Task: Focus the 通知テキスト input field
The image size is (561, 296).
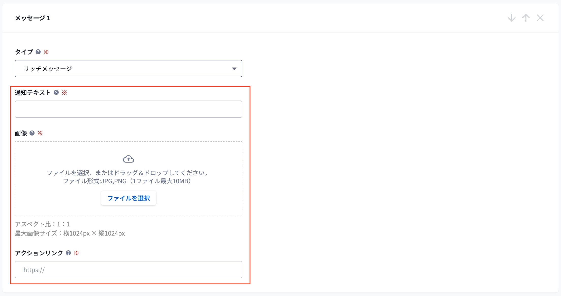Action: coord(128,109)
